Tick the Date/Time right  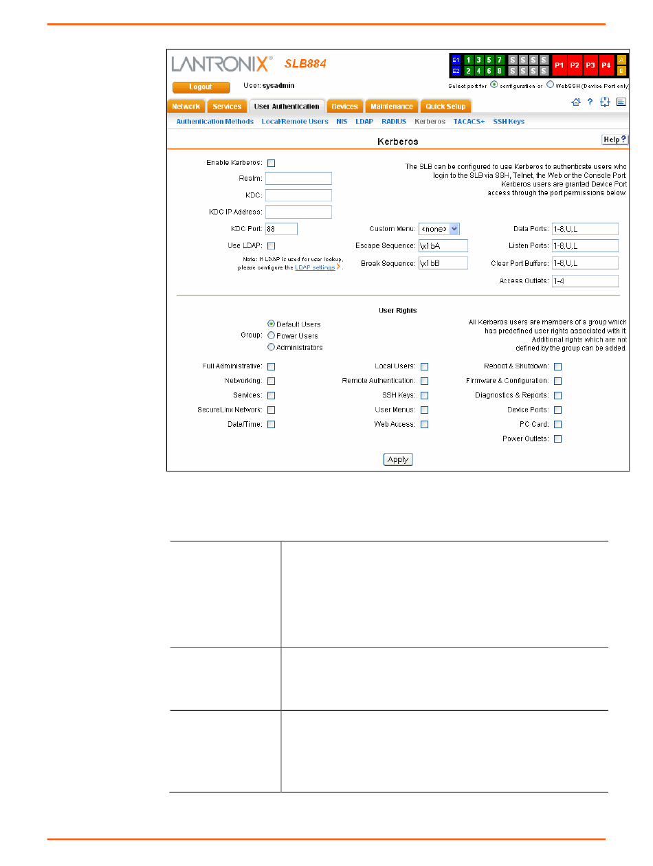click(271, 424)
